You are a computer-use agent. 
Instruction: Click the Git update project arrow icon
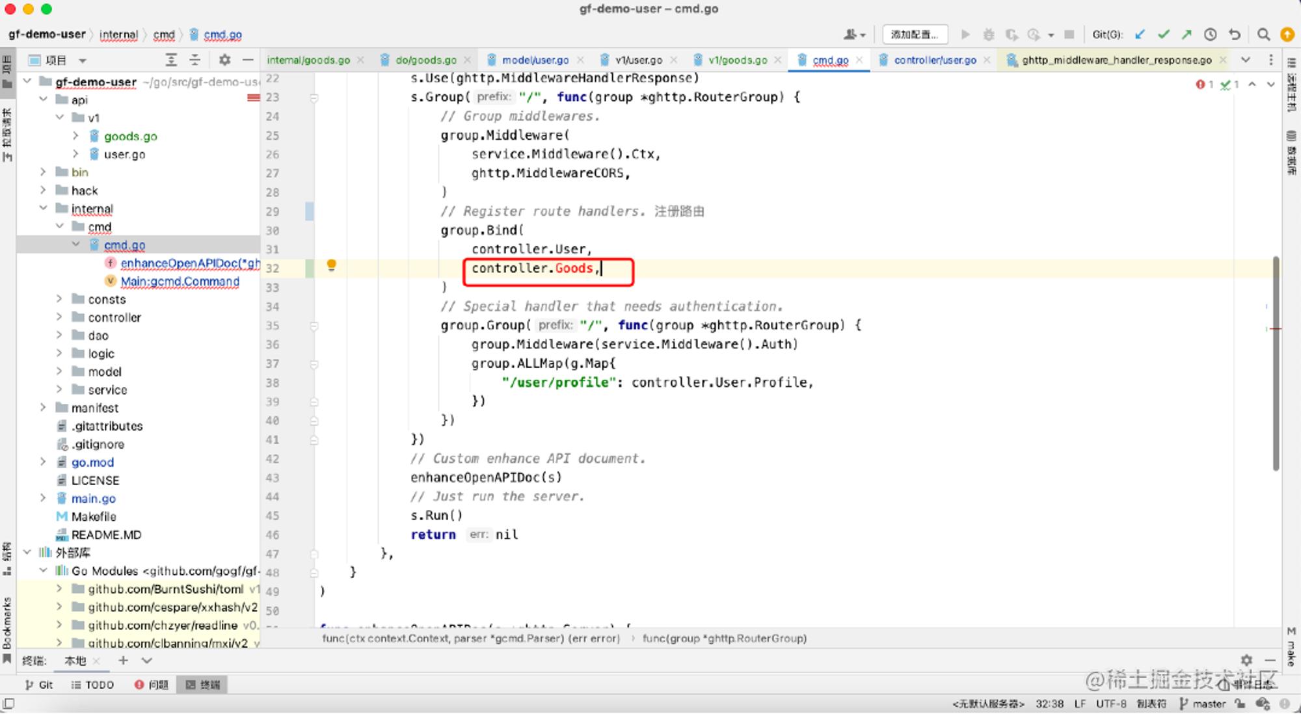[1140, 34]
